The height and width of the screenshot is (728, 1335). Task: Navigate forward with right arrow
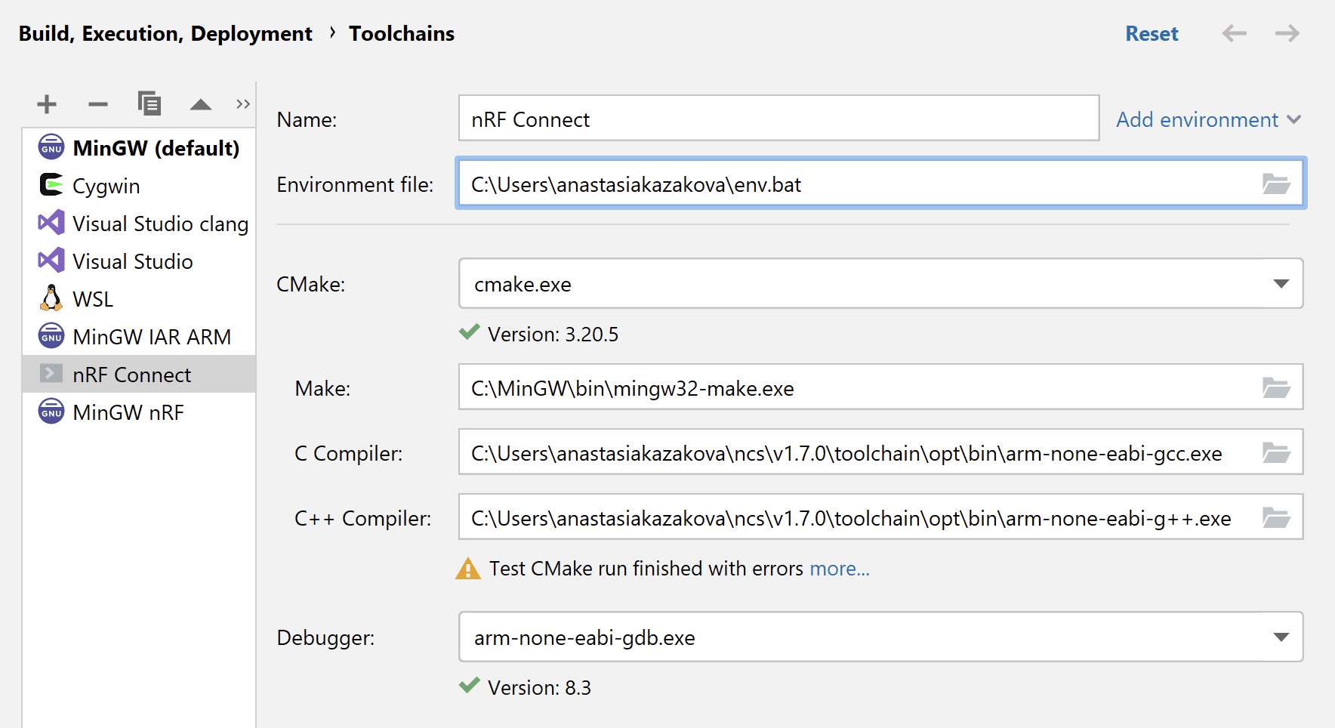pyautogui.click(x=1287, y=33)
